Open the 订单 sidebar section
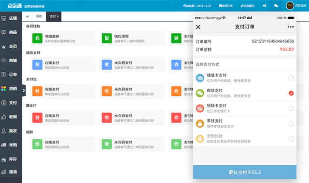 click(x=10, y=75)
